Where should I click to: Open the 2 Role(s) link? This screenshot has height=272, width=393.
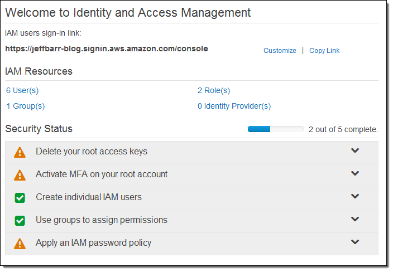click(214, 90)
